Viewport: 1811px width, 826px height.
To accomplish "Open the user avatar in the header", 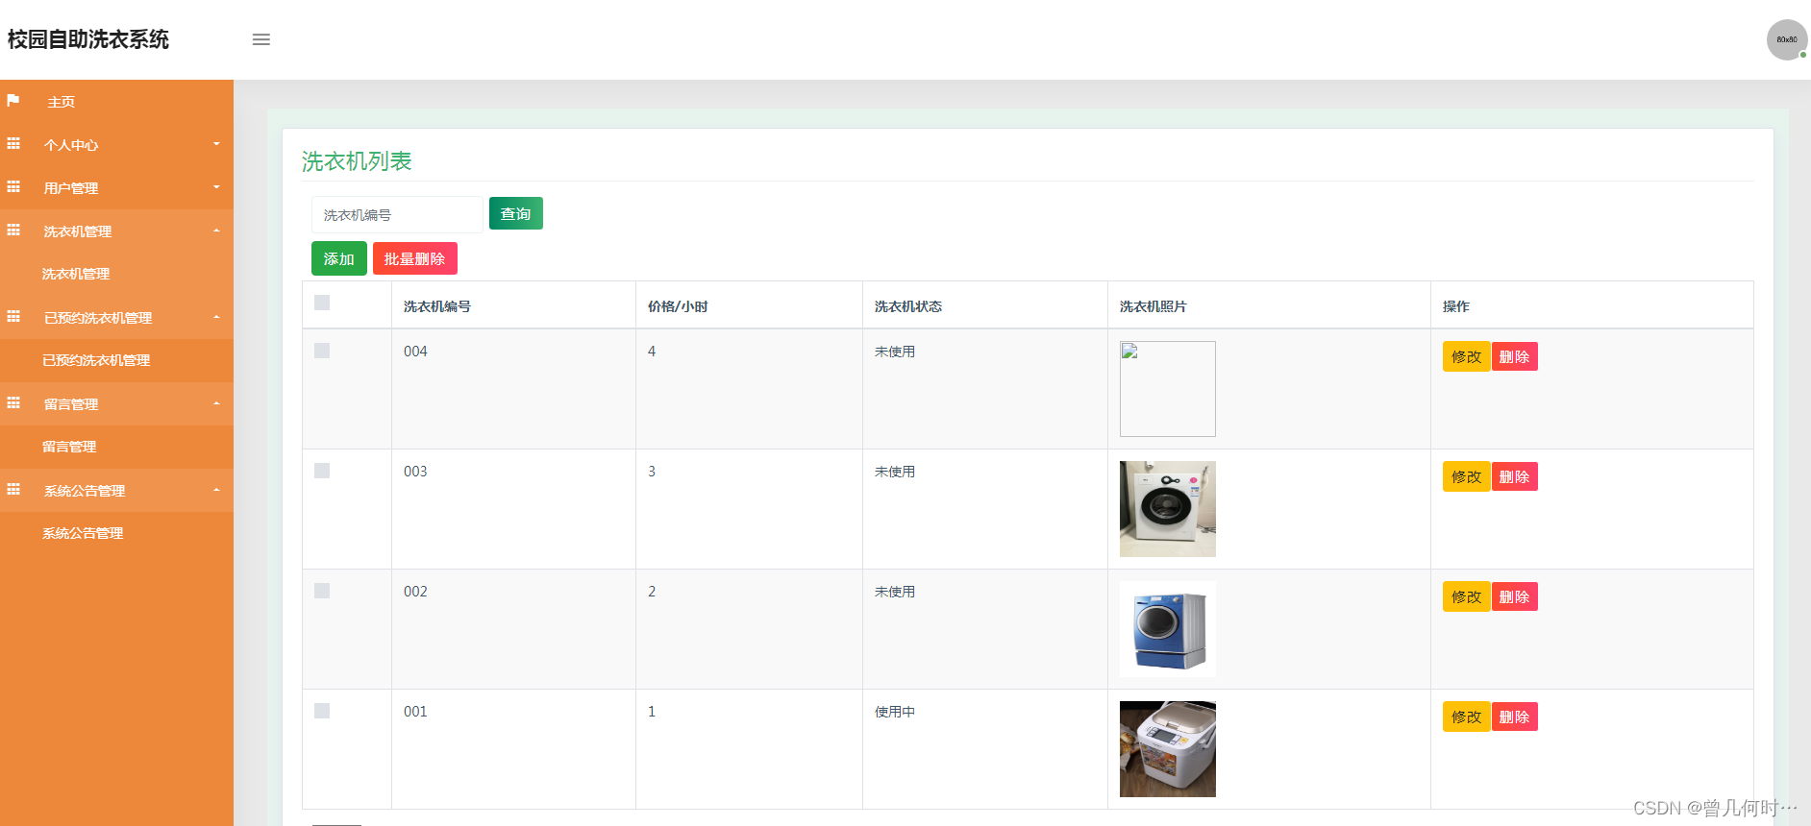I will click(x=1787, y=40).
